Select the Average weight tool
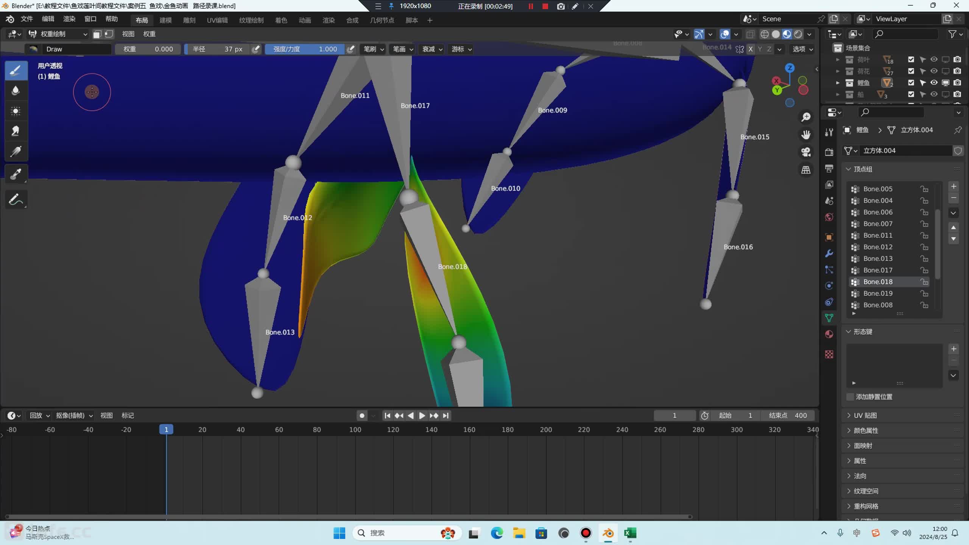The height and width of the screenshot is (545, 969). point(16,111)
